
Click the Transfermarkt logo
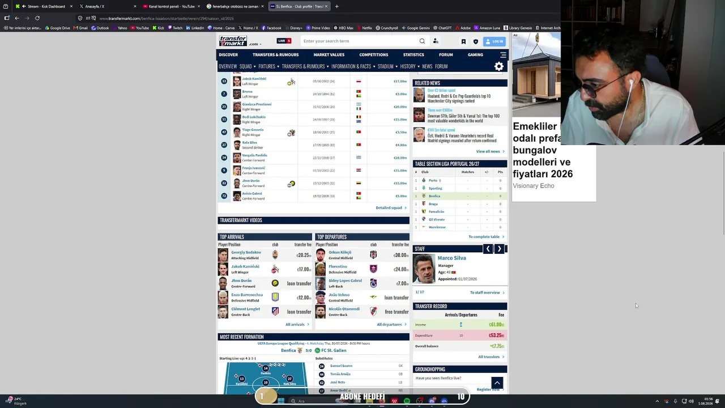[x=233, y=41]
